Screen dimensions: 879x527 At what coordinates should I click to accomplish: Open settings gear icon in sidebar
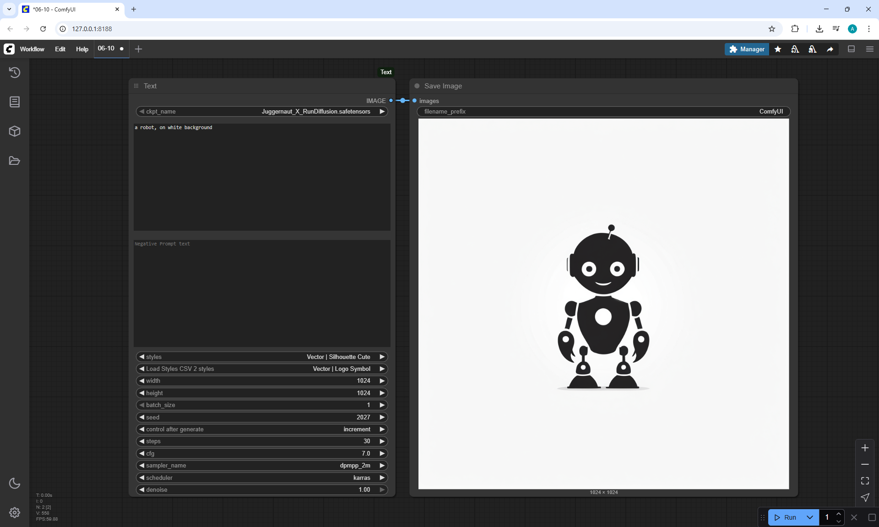[x=15, y=512]
